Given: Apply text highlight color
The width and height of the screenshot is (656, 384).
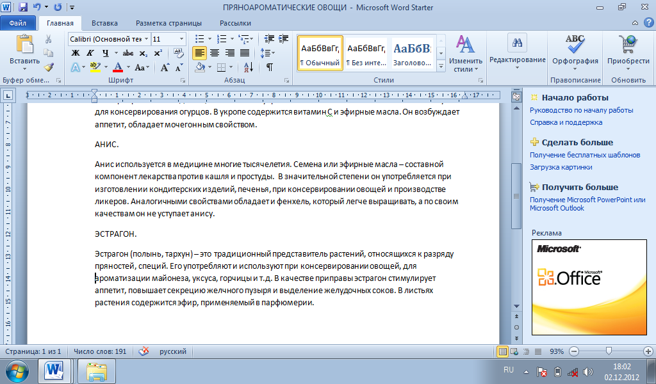Looking at the screenshot, I should pos(95,67).
